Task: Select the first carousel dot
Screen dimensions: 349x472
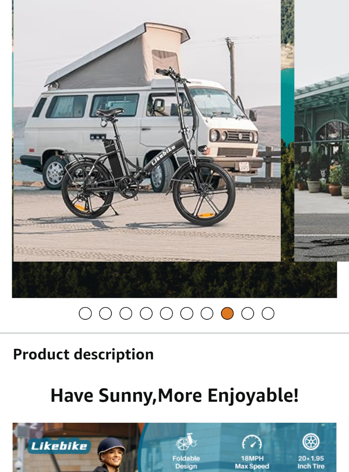Action: [85, 313]
